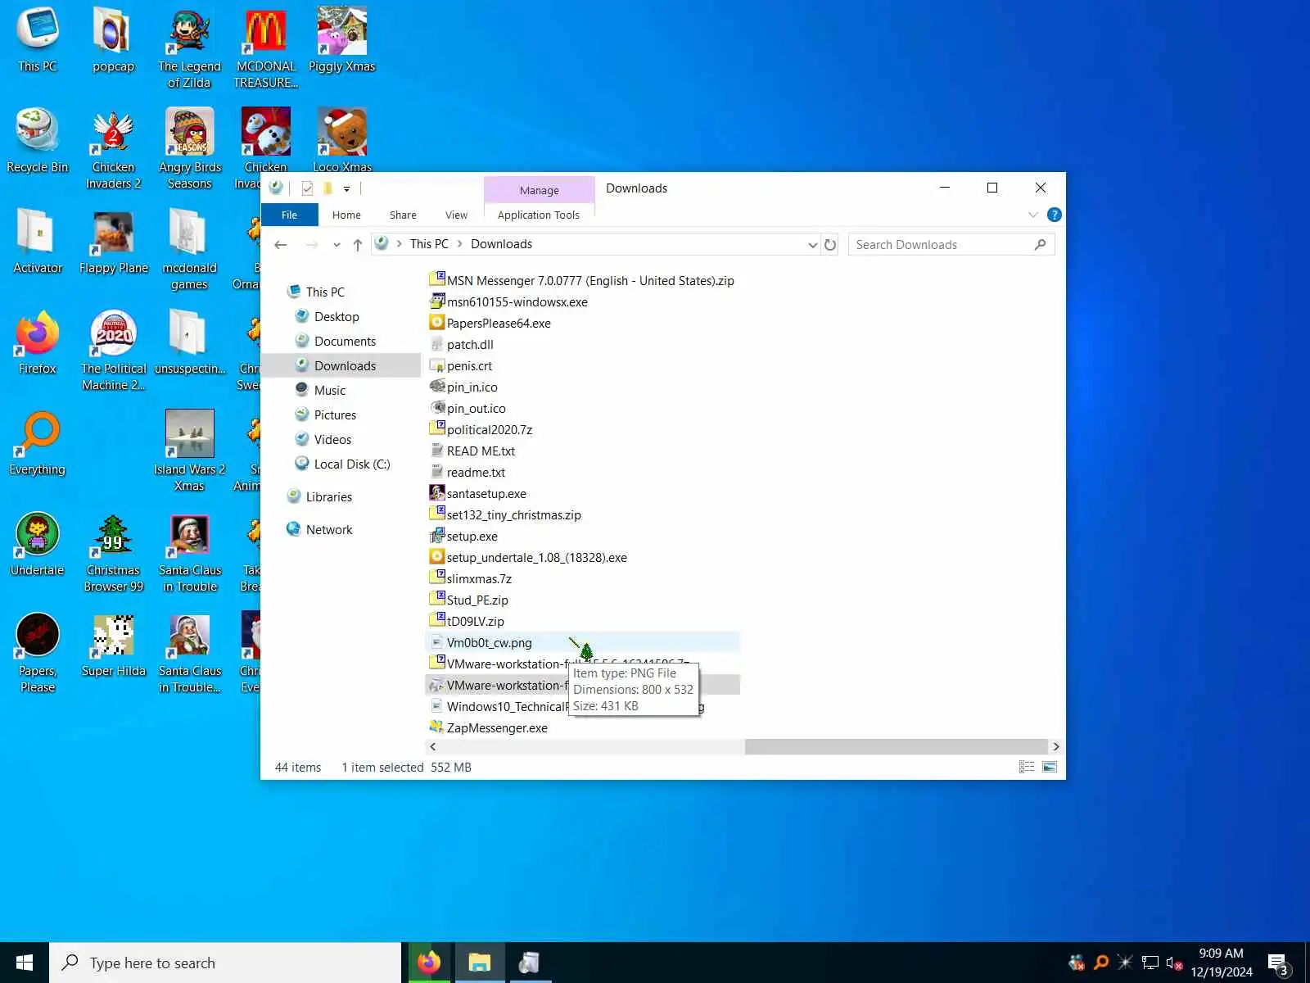Viewport: 1310px width, 983px height.
Task: Select Music in the navigation pane
Action: (330, 390)
